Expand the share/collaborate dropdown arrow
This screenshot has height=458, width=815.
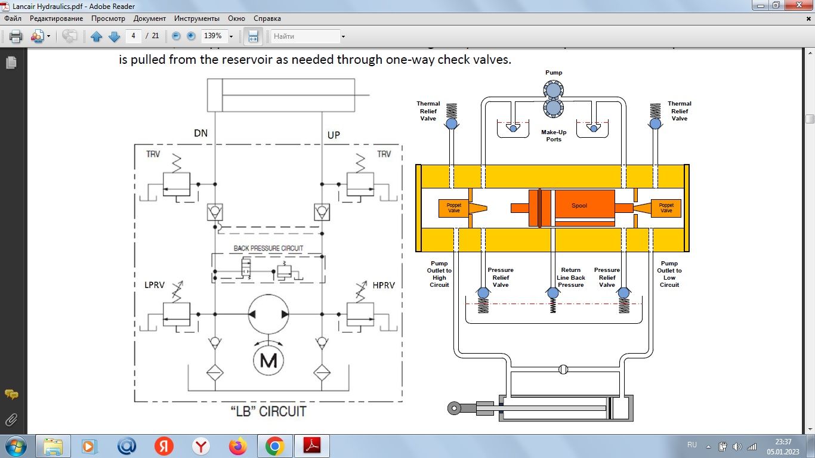(x=48, y=36)
